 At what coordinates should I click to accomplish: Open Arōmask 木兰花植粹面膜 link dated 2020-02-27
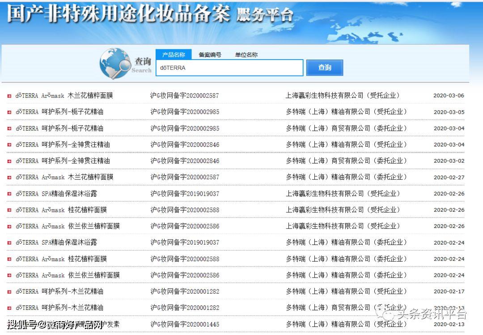[x=64, y=177]
